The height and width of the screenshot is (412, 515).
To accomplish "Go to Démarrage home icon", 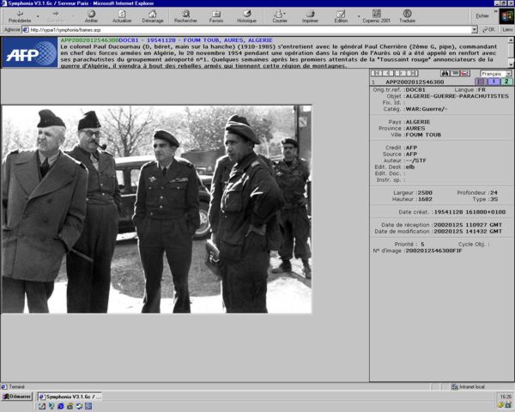I will pyautogui.click(x=153, y=15).
